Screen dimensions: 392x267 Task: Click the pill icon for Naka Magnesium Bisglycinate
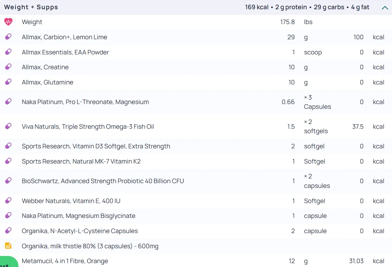(x=8, y=216)
